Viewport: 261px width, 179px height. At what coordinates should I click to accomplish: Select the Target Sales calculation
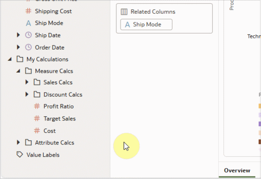pyautogui.click(x=60, y=119)
